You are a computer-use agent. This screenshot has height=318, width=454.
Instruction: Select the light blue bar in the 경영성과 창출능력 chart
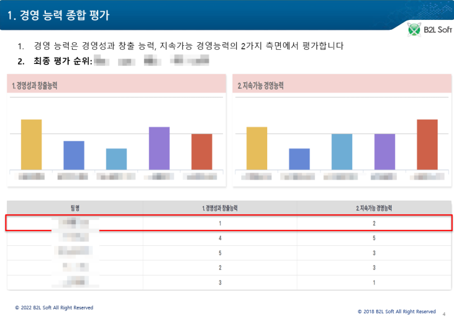tap(116, 159)
